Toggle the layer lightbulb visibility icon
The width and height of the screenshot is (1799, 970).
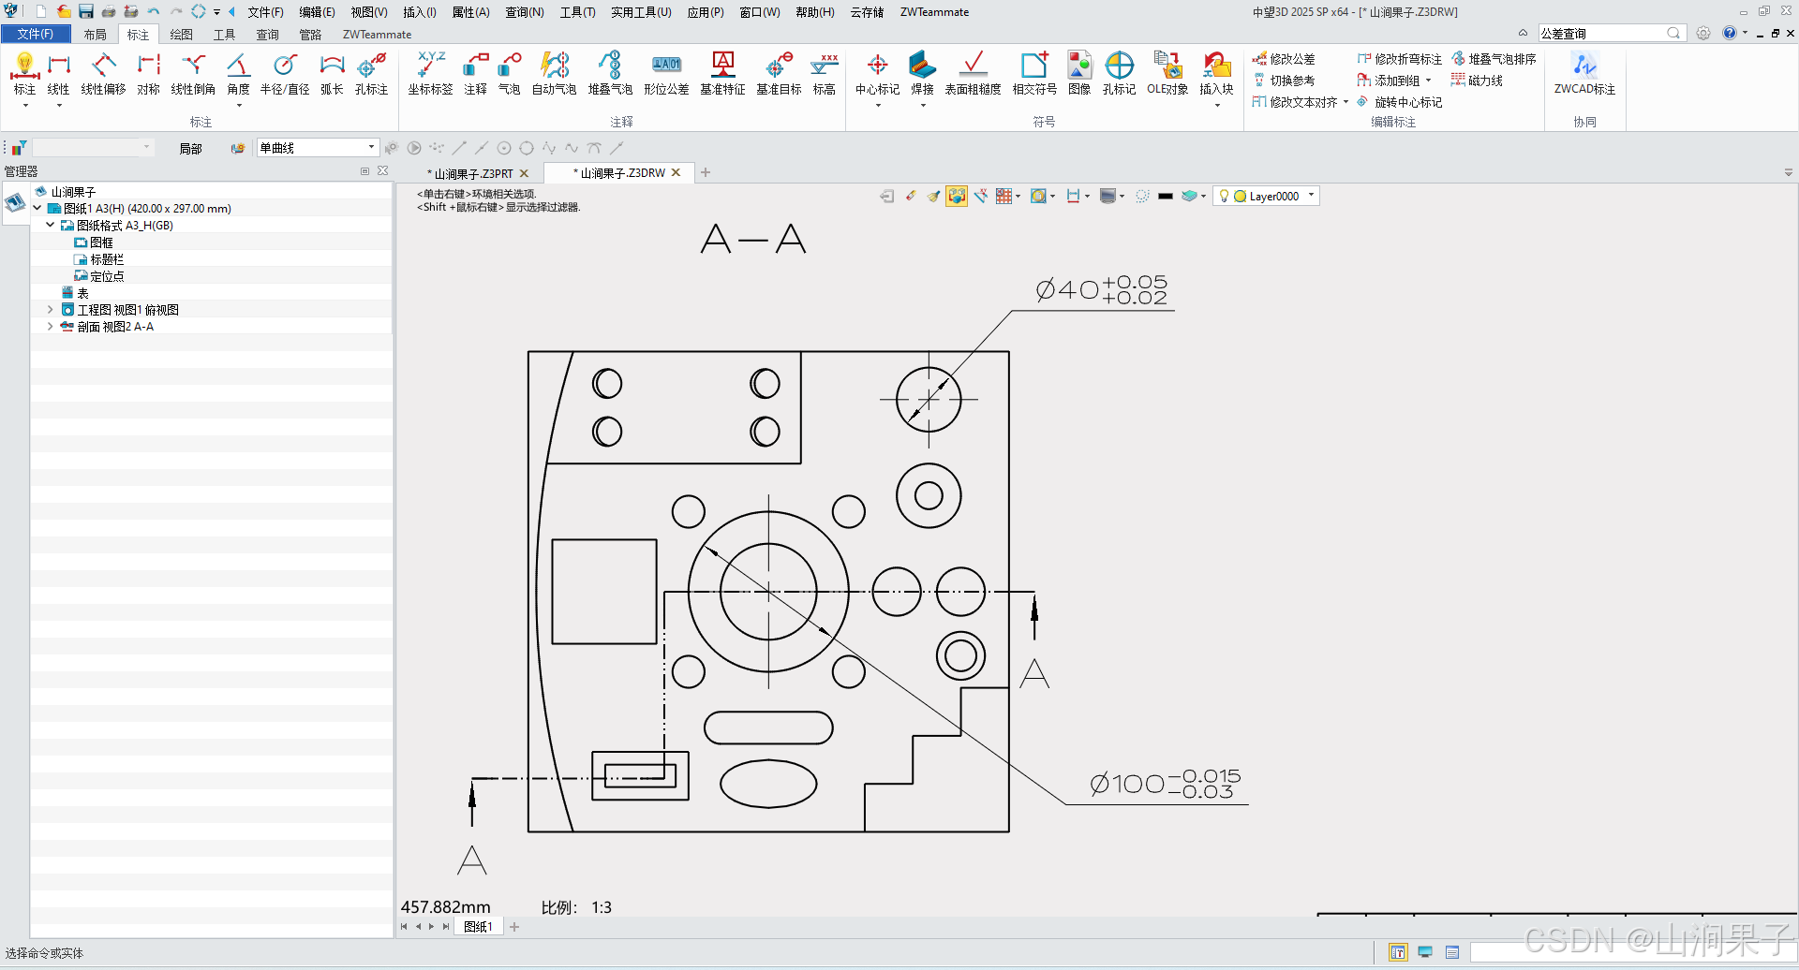(1224, 196)
